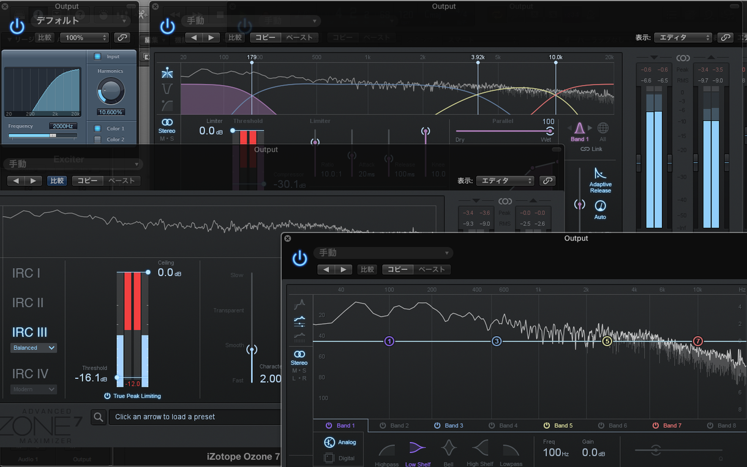Toggle power button of the Equalizer plugin window
The width and height of the screenshot is (747, 467).
pyautogui.click(x=299, y=258)
